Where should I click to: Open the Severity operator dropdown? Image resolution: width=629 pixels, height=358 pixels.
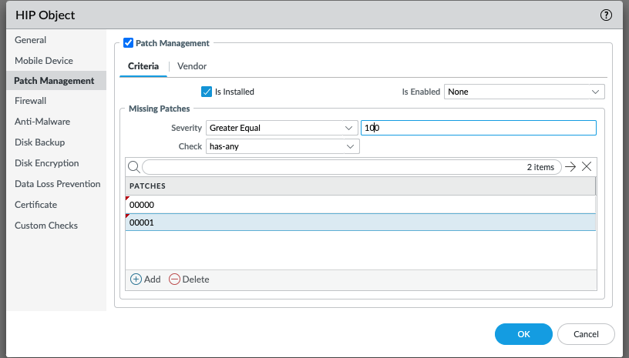281,128
